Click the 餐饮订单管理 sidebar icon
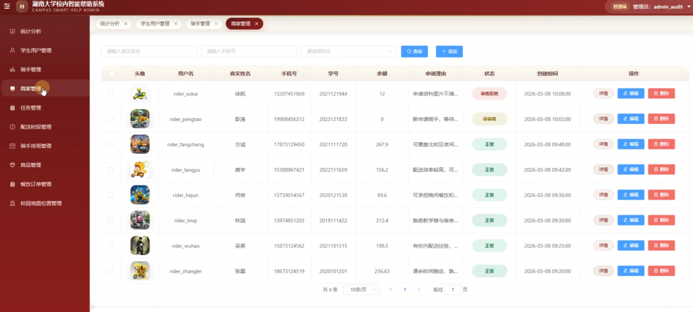Viewport: 693px width, 312px height. pos(12,184)
